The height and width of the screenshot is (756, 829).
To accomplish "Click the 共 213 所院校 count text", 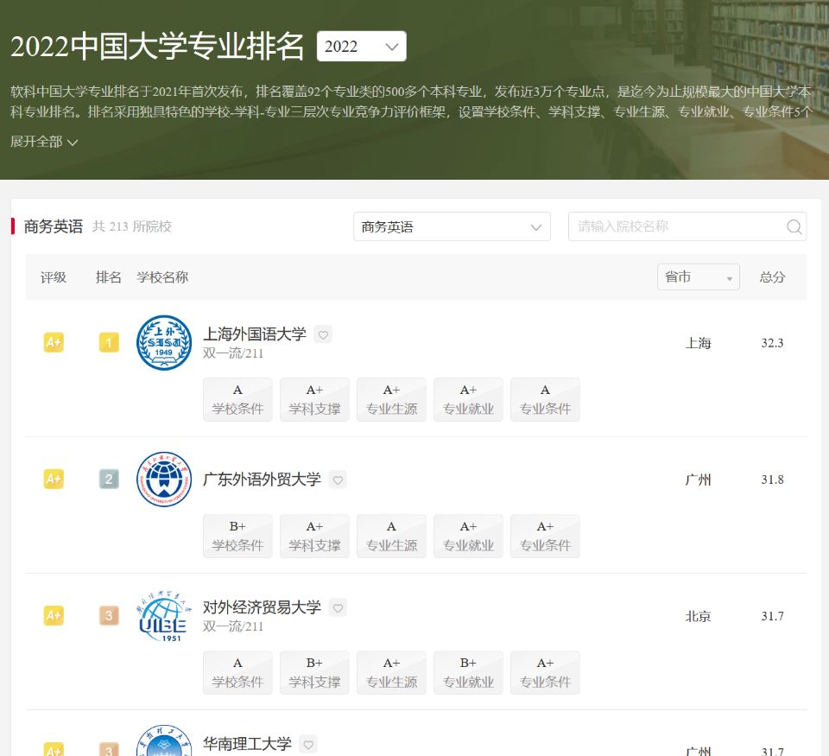I will tap(131, 226).
